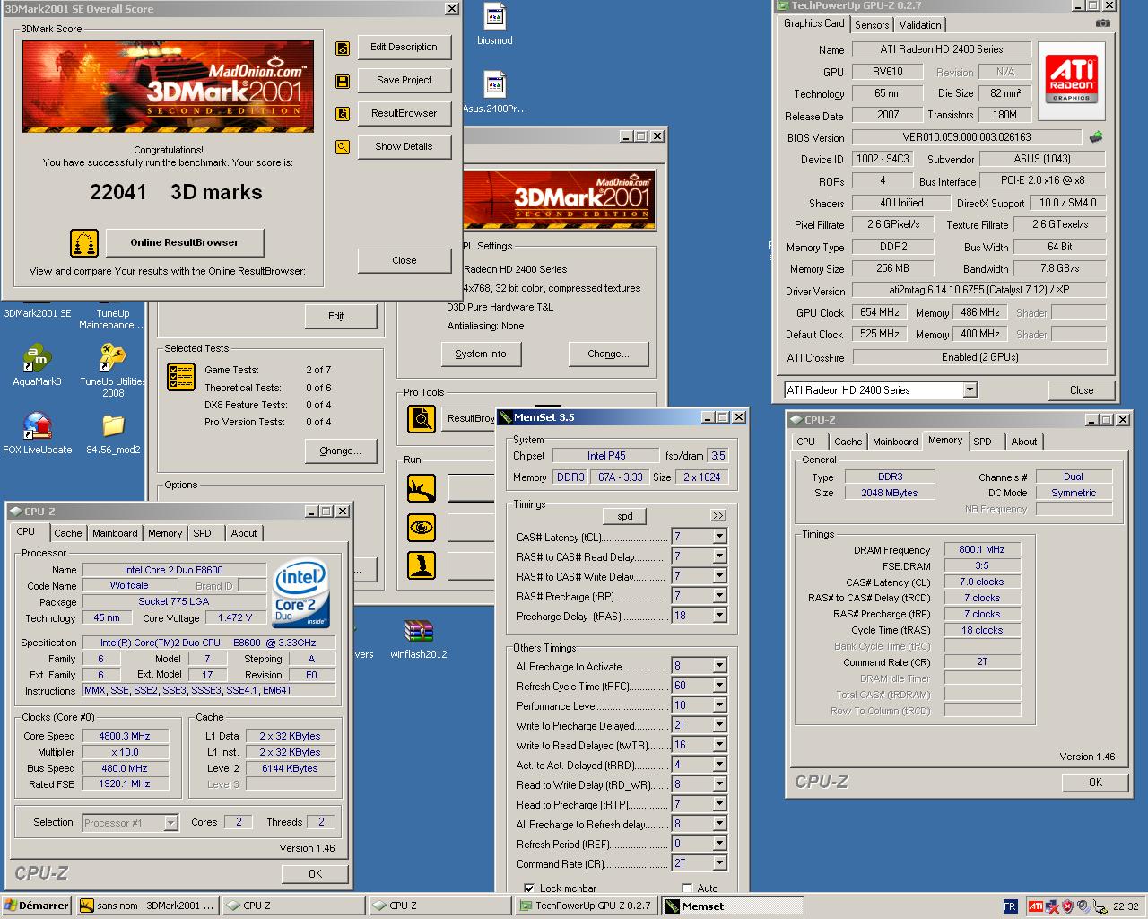
Task: Expand MemSet timings with >> button
Action: (x=717, y=516)
